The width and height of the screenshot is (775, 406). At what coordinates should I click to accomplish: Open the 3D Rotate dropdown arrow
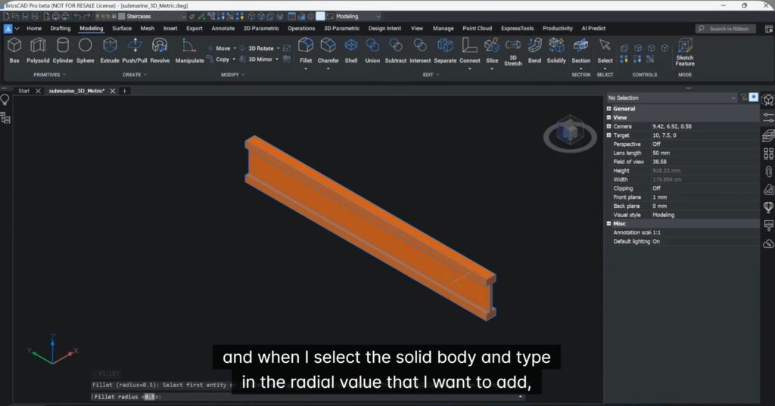click(278, 48)
